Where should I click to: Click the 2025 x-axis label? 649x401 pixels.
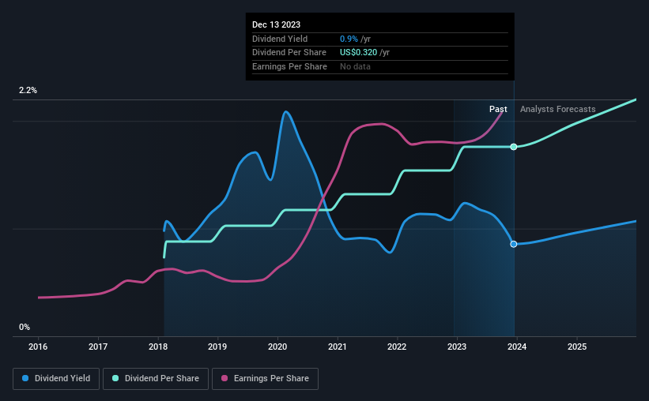(x=577, y=347)
